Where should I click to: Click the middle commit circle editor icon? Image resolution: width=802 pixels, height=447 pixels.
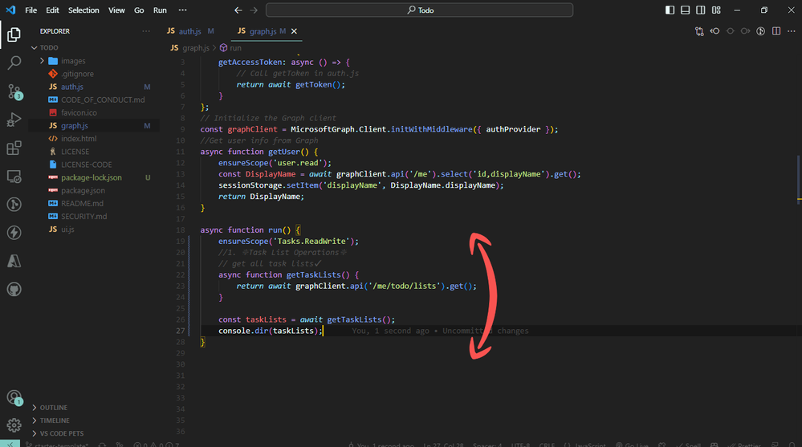click(730, 31)
